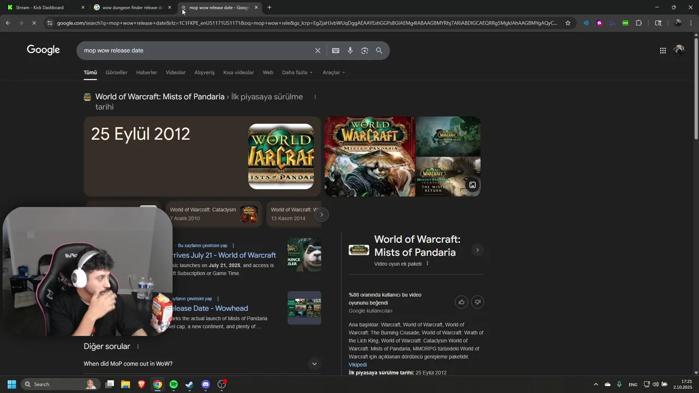
Task: Expand the Mists of Pandaria knowledge panel arrow
Action: pos(477,250)
